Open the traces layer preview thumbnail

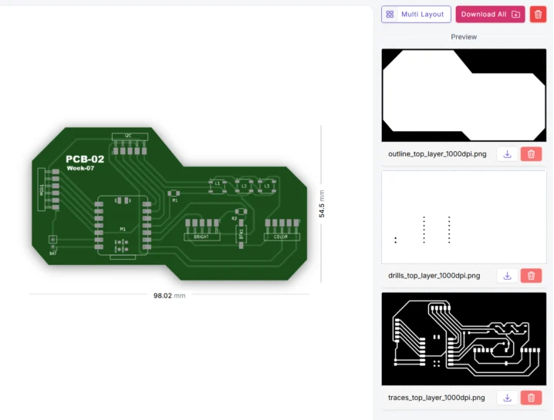464,339
